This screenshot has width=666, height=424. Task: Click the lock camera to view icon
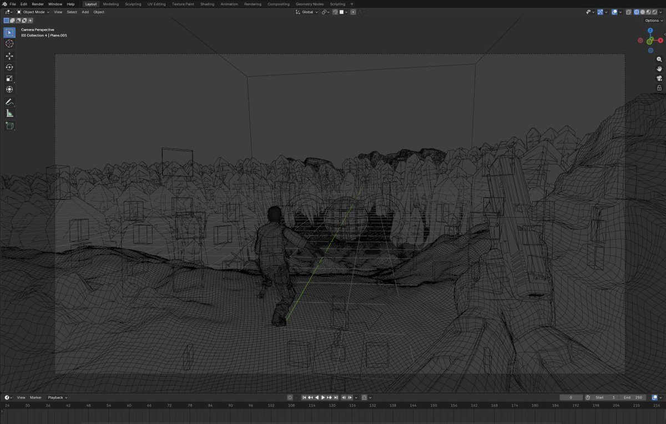click(659, 88)
